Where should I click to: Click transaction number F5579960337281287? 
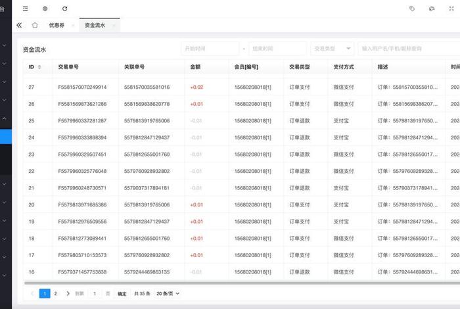82,120
